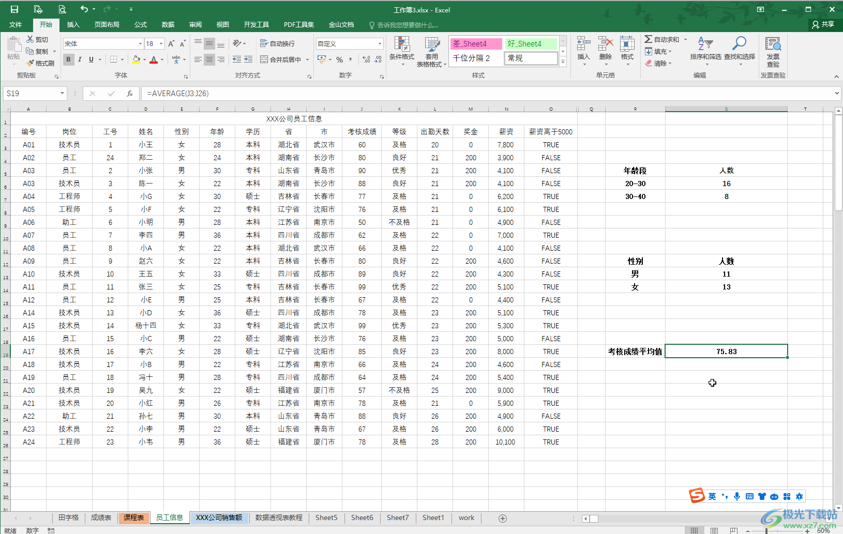Open the Name Box dropdown arrow
The height and width of the screenshot is (534, 843).
coord(62,94)
